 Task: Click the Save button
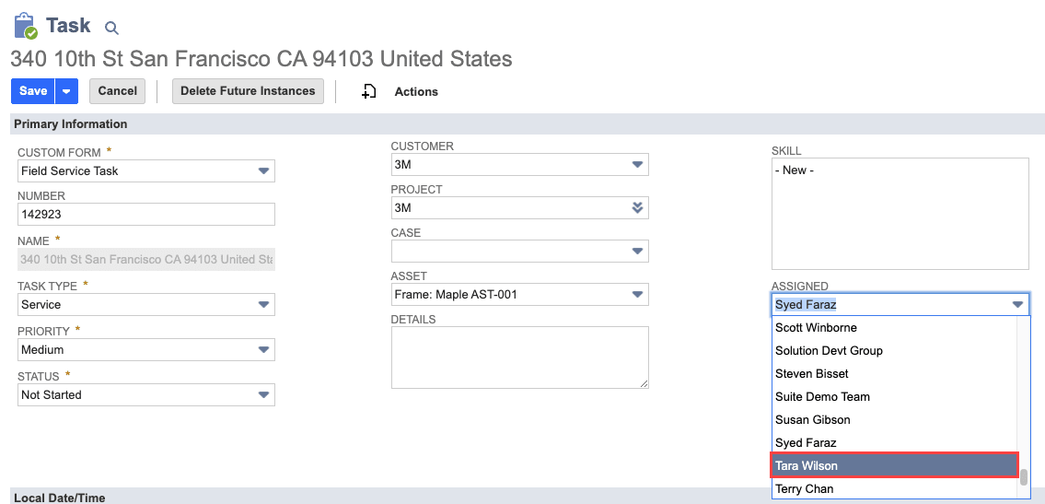point(33,91)
